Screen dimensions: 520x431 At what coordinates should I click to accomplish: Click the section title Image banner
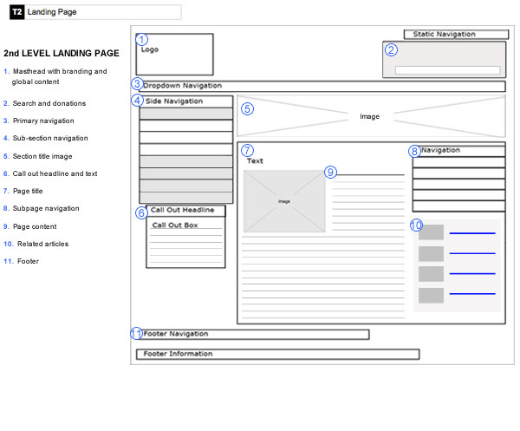(371, 116)
